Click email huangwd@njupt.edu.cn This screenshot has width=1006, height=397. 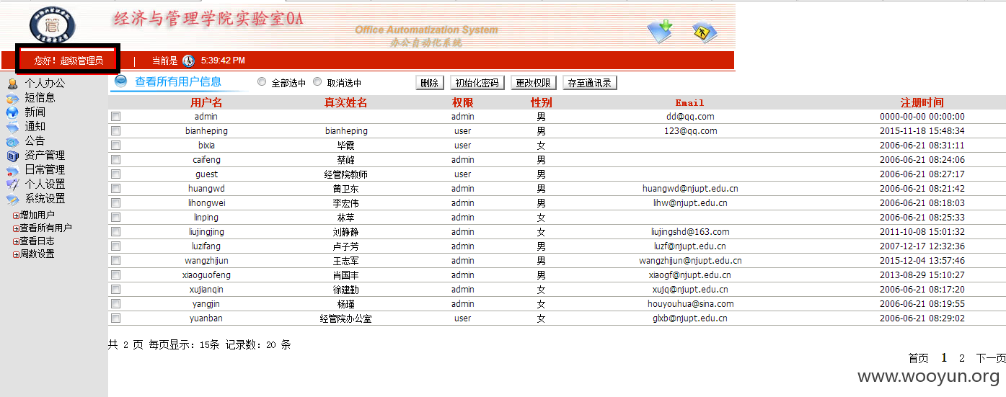tap(690, 189)
